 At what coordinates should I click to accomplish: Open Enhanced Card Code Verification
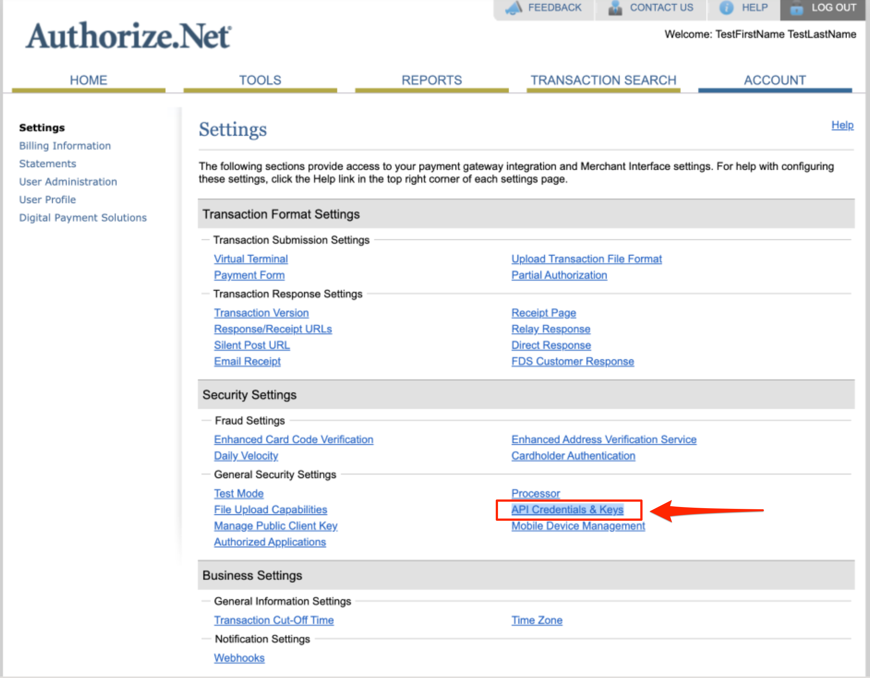coord(294,439)
